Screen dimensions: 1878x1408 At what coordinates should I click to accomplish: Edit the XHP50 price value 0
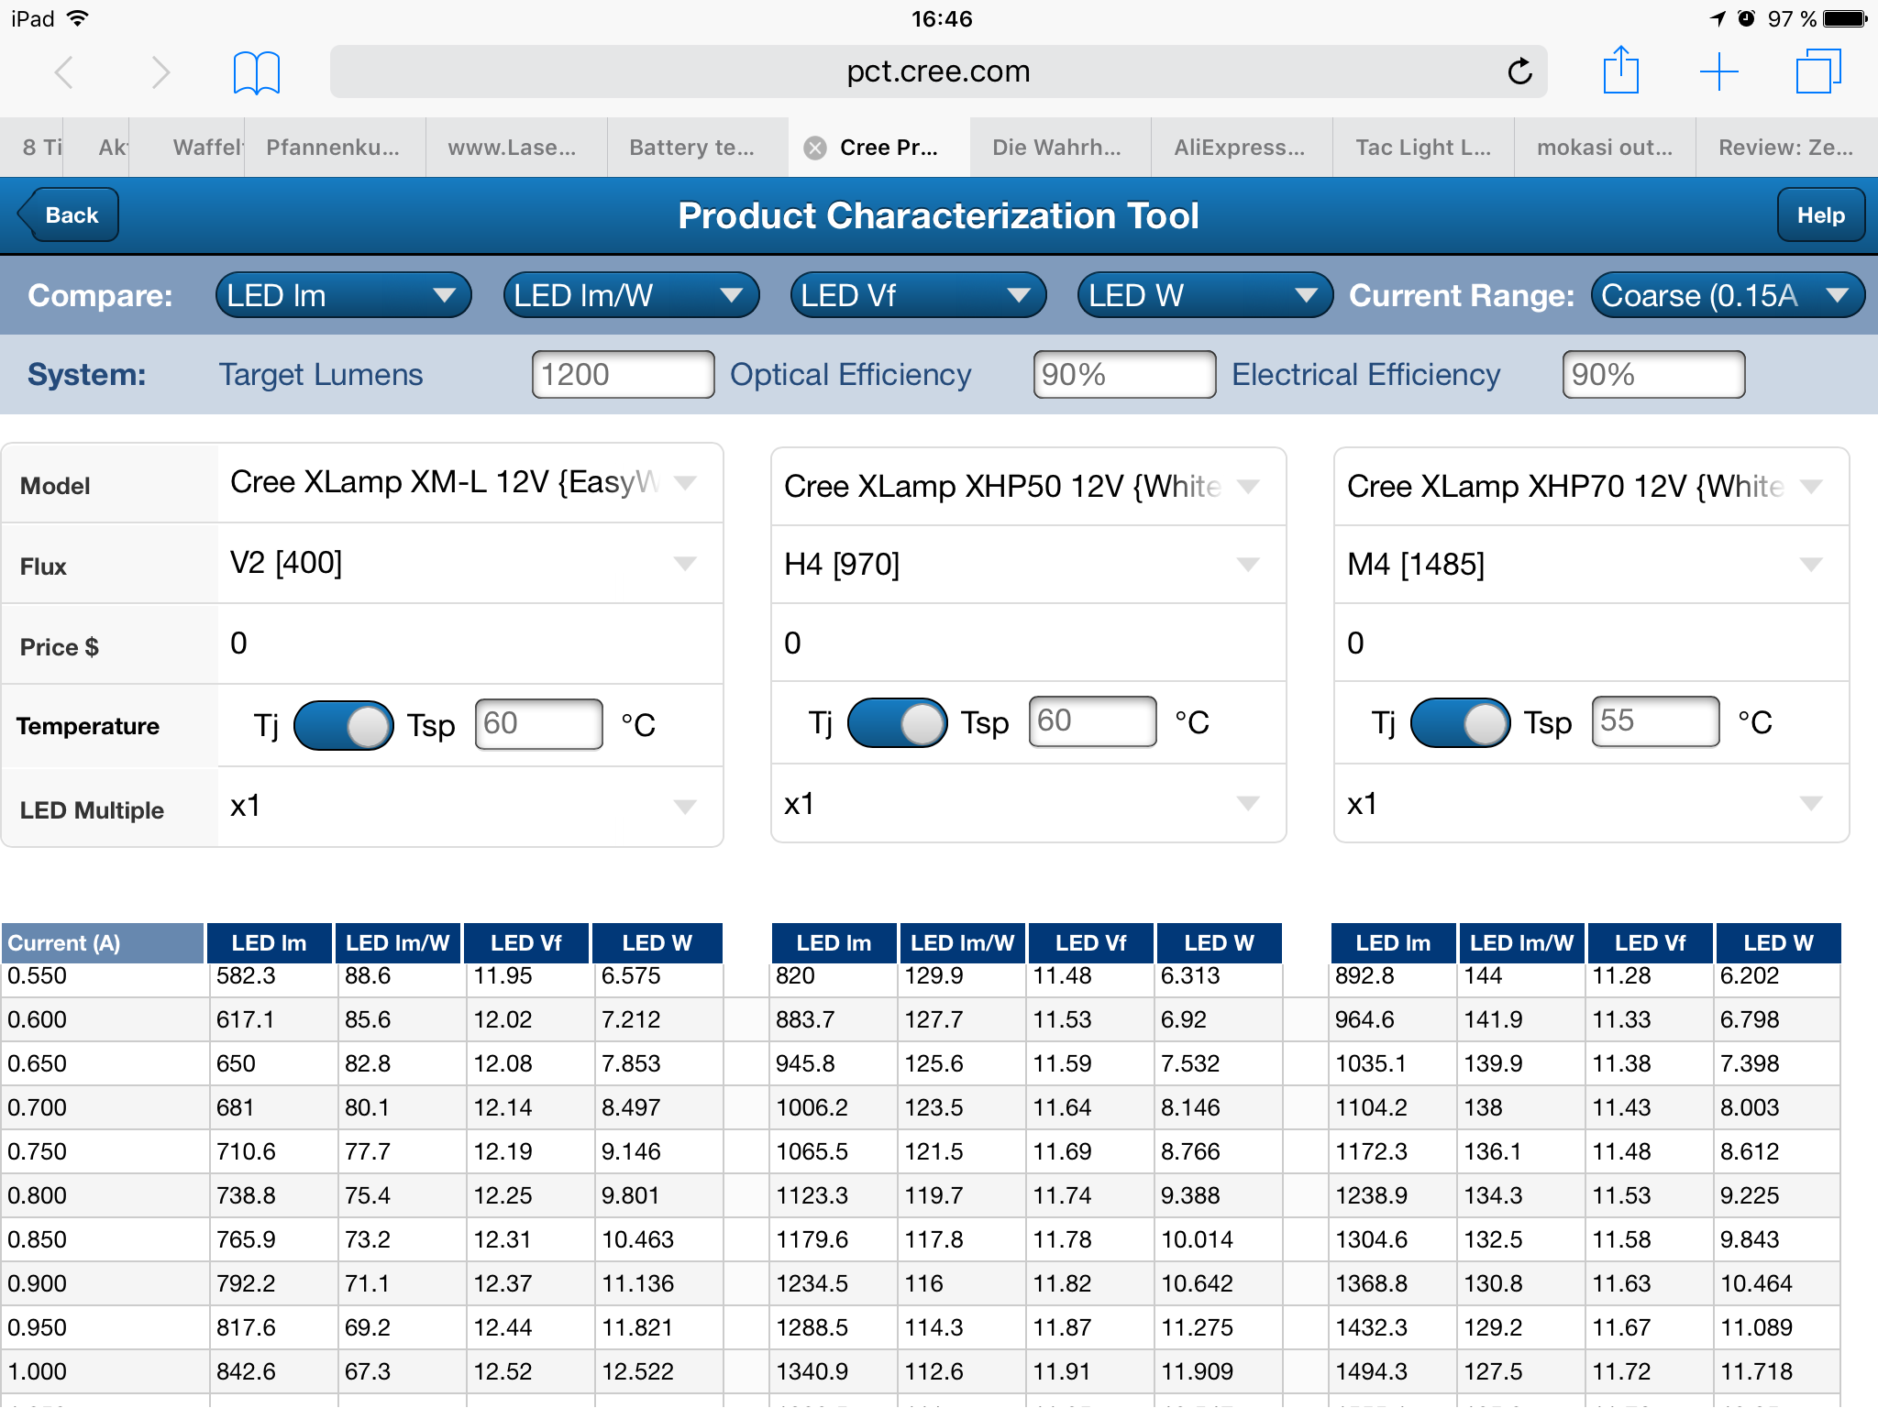pyautogui.click(x=1028, y=643)
